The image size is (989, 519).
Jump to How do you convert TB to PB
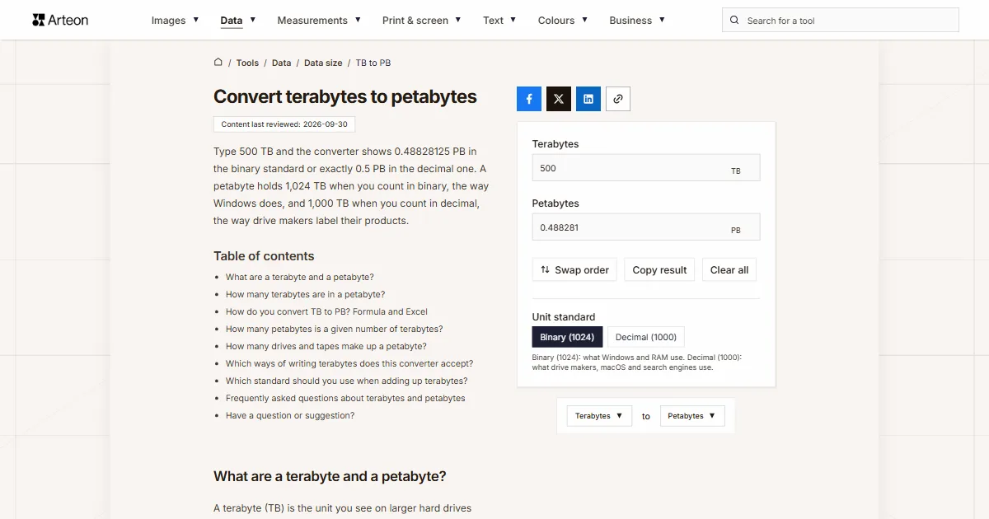(x=327, y=312)
